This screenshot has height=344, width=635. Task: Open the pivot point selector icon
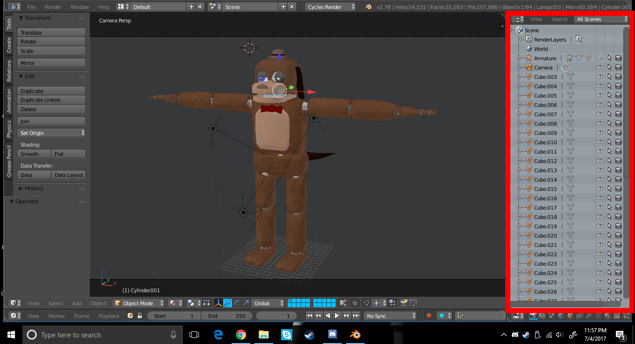pos(194,303)
